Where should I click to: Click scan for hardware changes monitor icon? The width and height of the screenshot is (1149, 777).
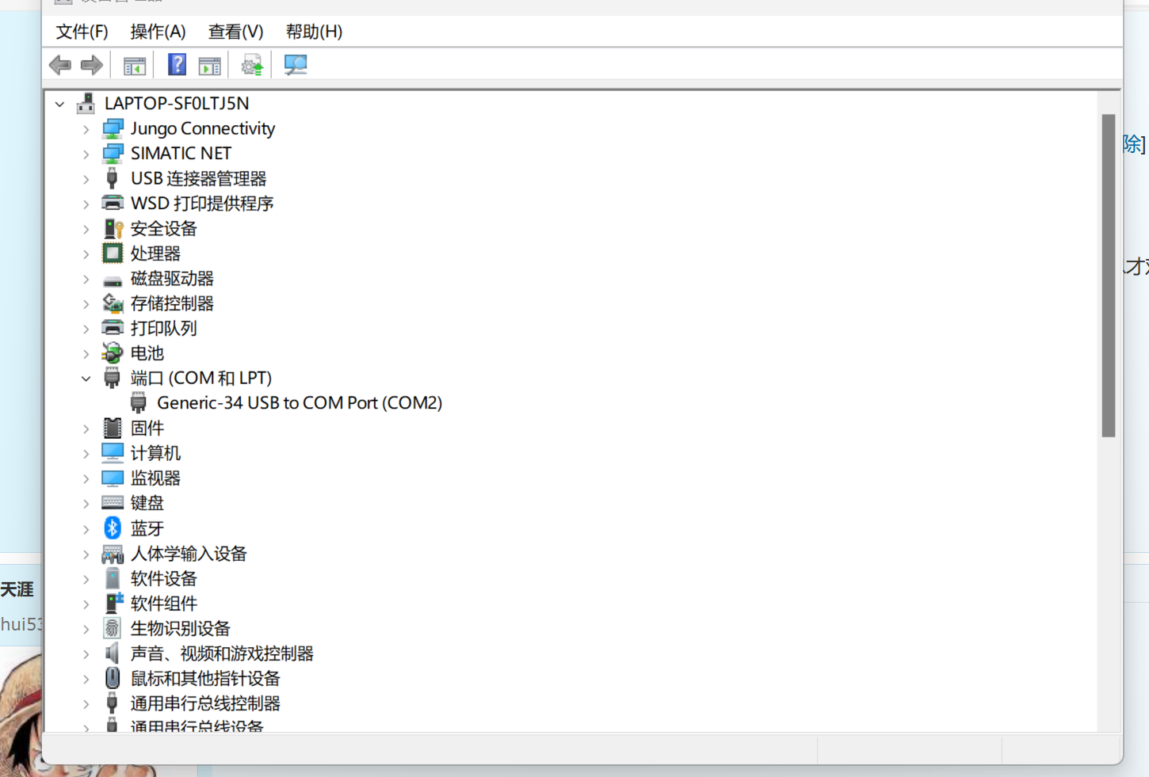(x=295, y=65)
